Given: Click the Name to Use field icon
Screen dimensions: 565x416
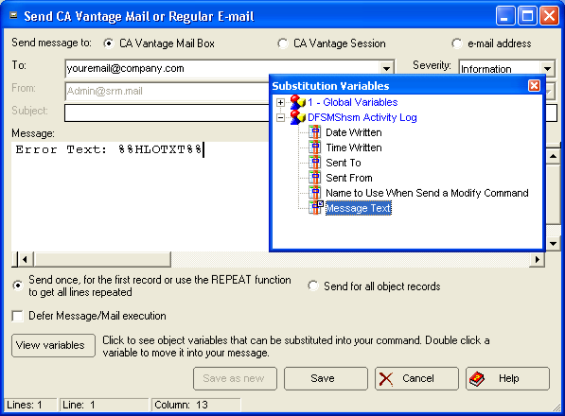Looking at the screenshot, I should click(315, 193).
